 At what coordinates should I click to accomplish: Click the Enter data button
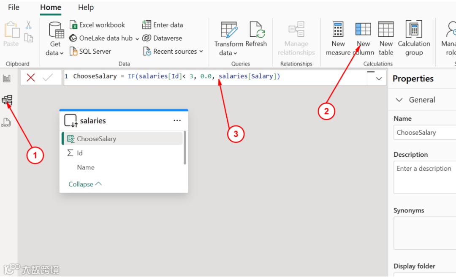pyautogui.click(x=163, y=25)
